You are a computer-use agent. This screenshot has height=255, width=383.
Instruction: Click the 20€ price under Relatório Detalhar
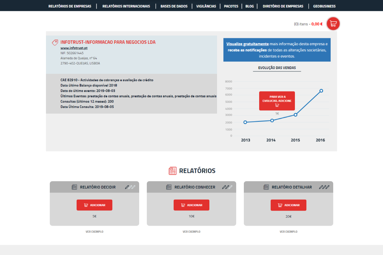click(x=289, y=216)
